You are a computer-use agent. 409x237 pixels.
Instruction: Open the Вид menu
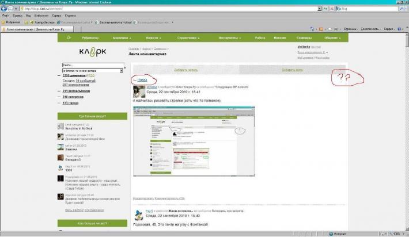(x=28, y=16)
